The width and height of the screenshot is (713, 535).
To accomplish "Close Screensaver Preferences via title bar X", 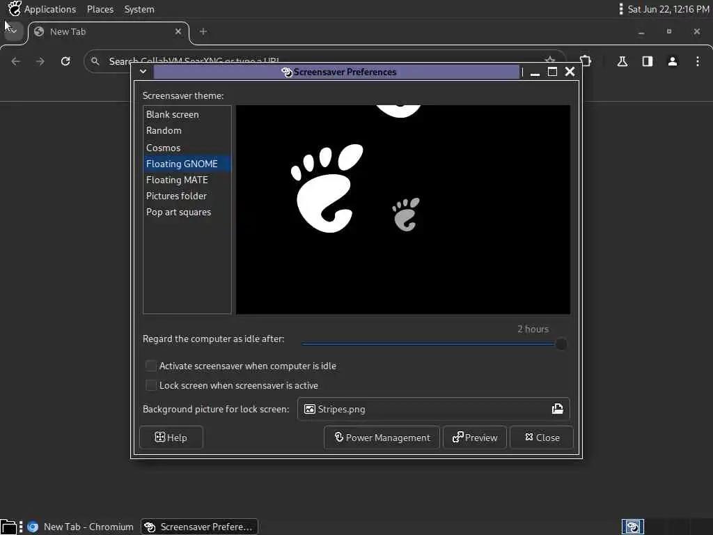I will click(570, 72).
